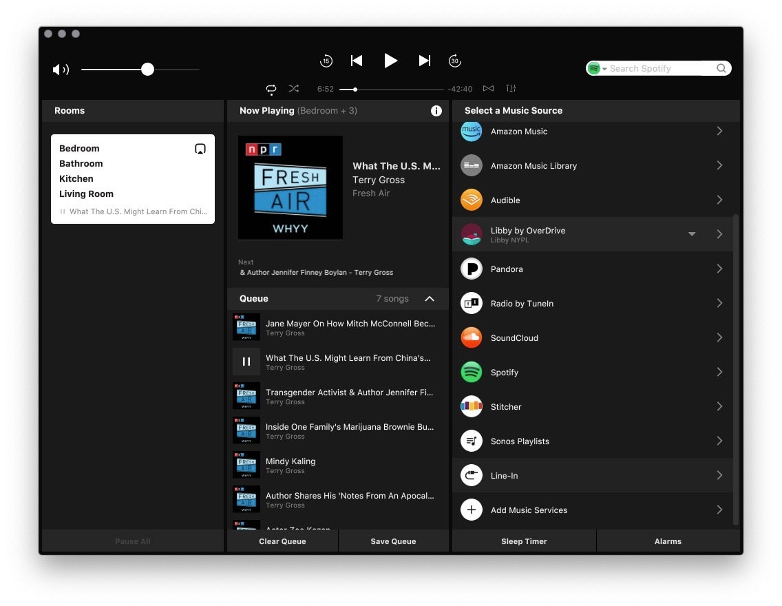Viewport: 782px width, 606px height.
Task: Start playback with the play button
Action: pyautogui.click(x=390, y=61)
